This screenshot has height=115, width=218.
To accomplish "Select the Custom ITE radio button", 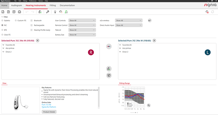I will tap(16, 20).
